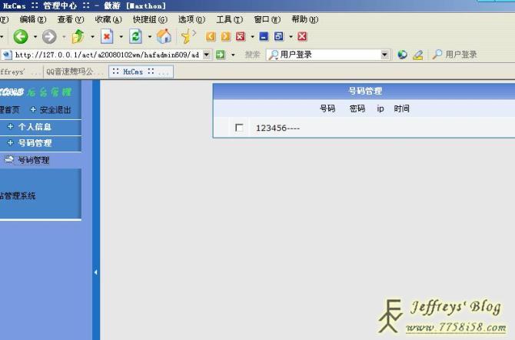Open the search box dropdown arrow
This screenshot has height=340, width=515.
pos(385,55)
